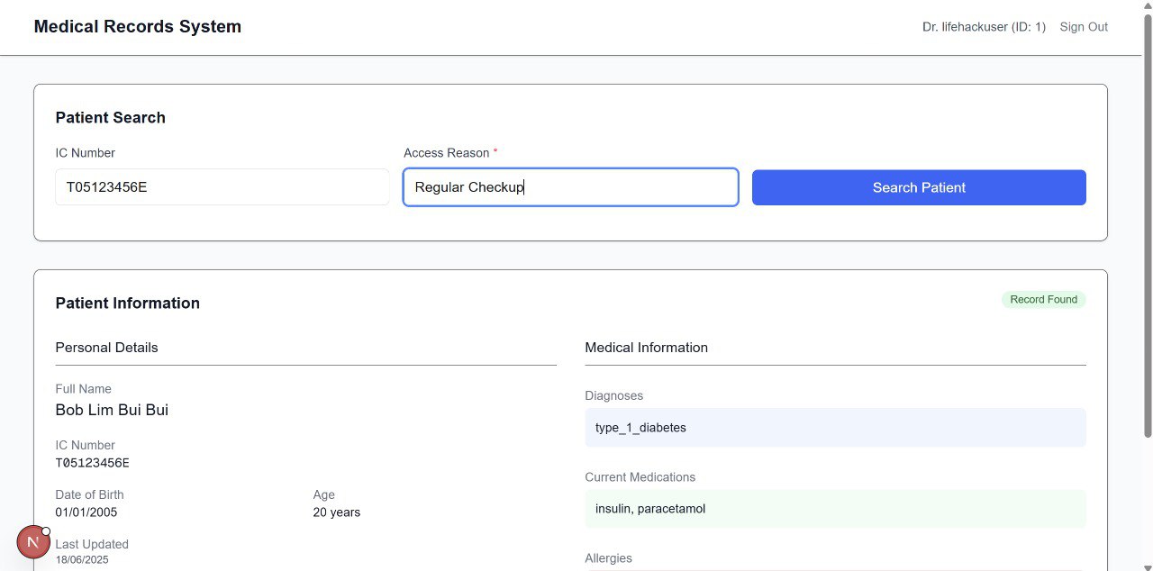Click the Personal Details section heading
The width and height of the screenshot is (1153, 571).
(106, 348)
